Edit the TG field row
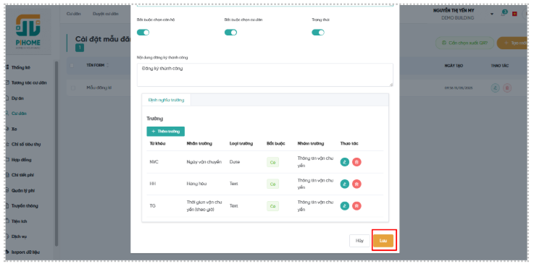This screenshot has width=534, height=264. coord(345,206)
